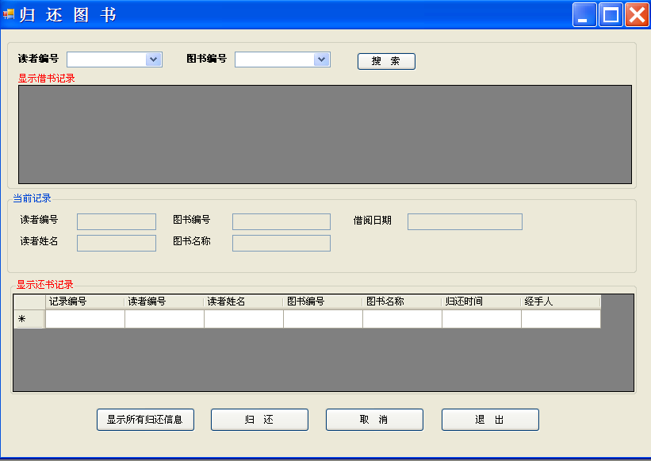Click the 取消 button
Image resolution: width=651 pixels, height=461 pixels.
point(374,420)
